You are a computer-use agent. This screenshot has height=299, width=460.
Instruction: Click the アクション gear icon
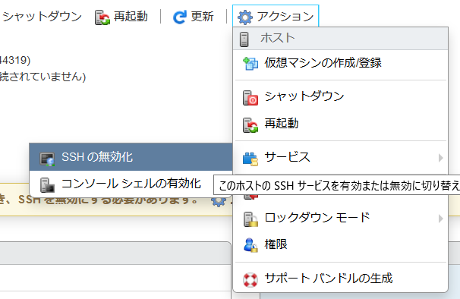[245, 17]
